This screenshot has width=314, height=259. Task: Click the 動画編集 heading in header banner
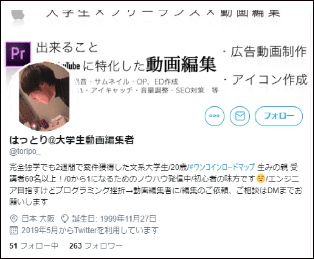point(181,64)
